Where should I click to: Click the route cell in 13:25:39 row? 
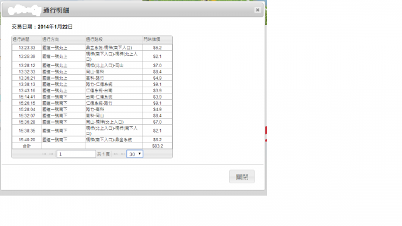114,56
